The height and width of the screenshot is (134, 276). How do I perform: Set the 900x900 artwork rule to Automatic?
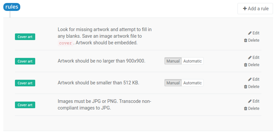pyautogui.click(x=192, y=61)
